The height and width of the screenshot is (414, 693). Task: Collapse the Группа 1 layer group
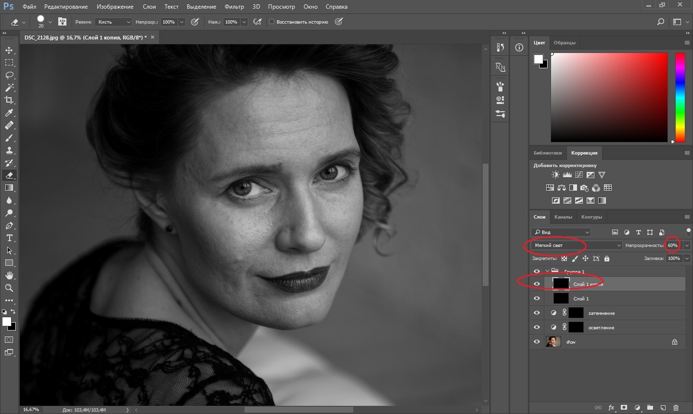[x=547, y=272]
